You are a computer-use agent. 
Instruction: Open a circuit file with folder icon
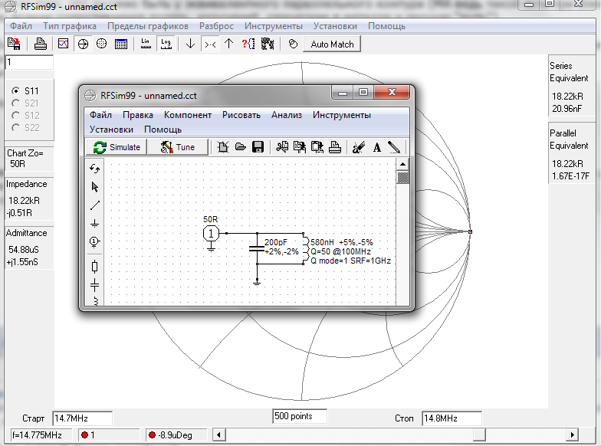tap(241, 147)
